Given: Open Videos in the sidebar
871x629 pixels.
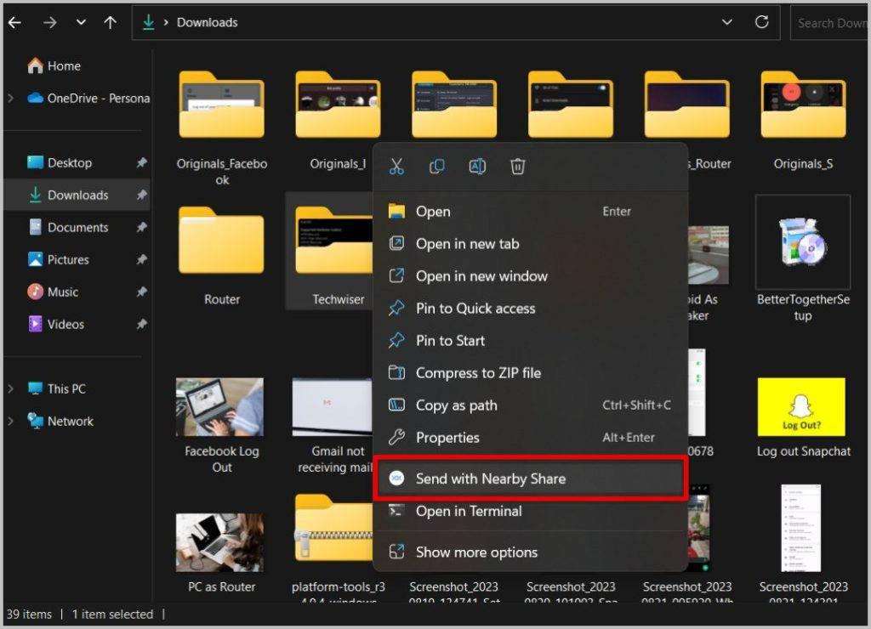Looking at the screenshot, I should (x=57, y=324).
